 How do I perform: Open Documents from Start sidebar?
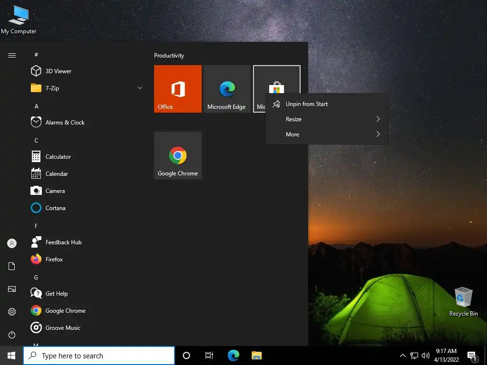[x=12, y=266]
